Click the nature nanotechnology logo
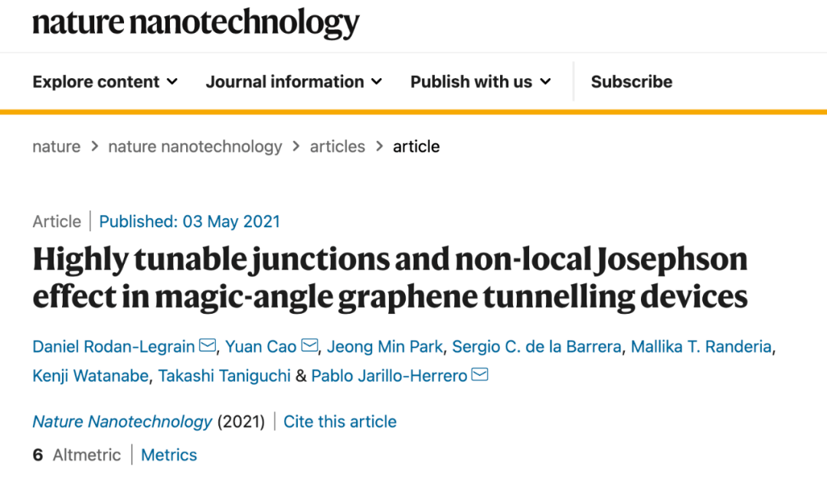Image resolution: width=827 pixels, height=483 pixels. pyautogui.click(x=195, y=22)
